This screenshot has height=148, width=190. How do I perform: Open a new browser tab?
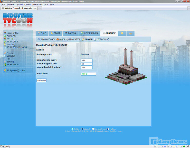pos(40,8)
